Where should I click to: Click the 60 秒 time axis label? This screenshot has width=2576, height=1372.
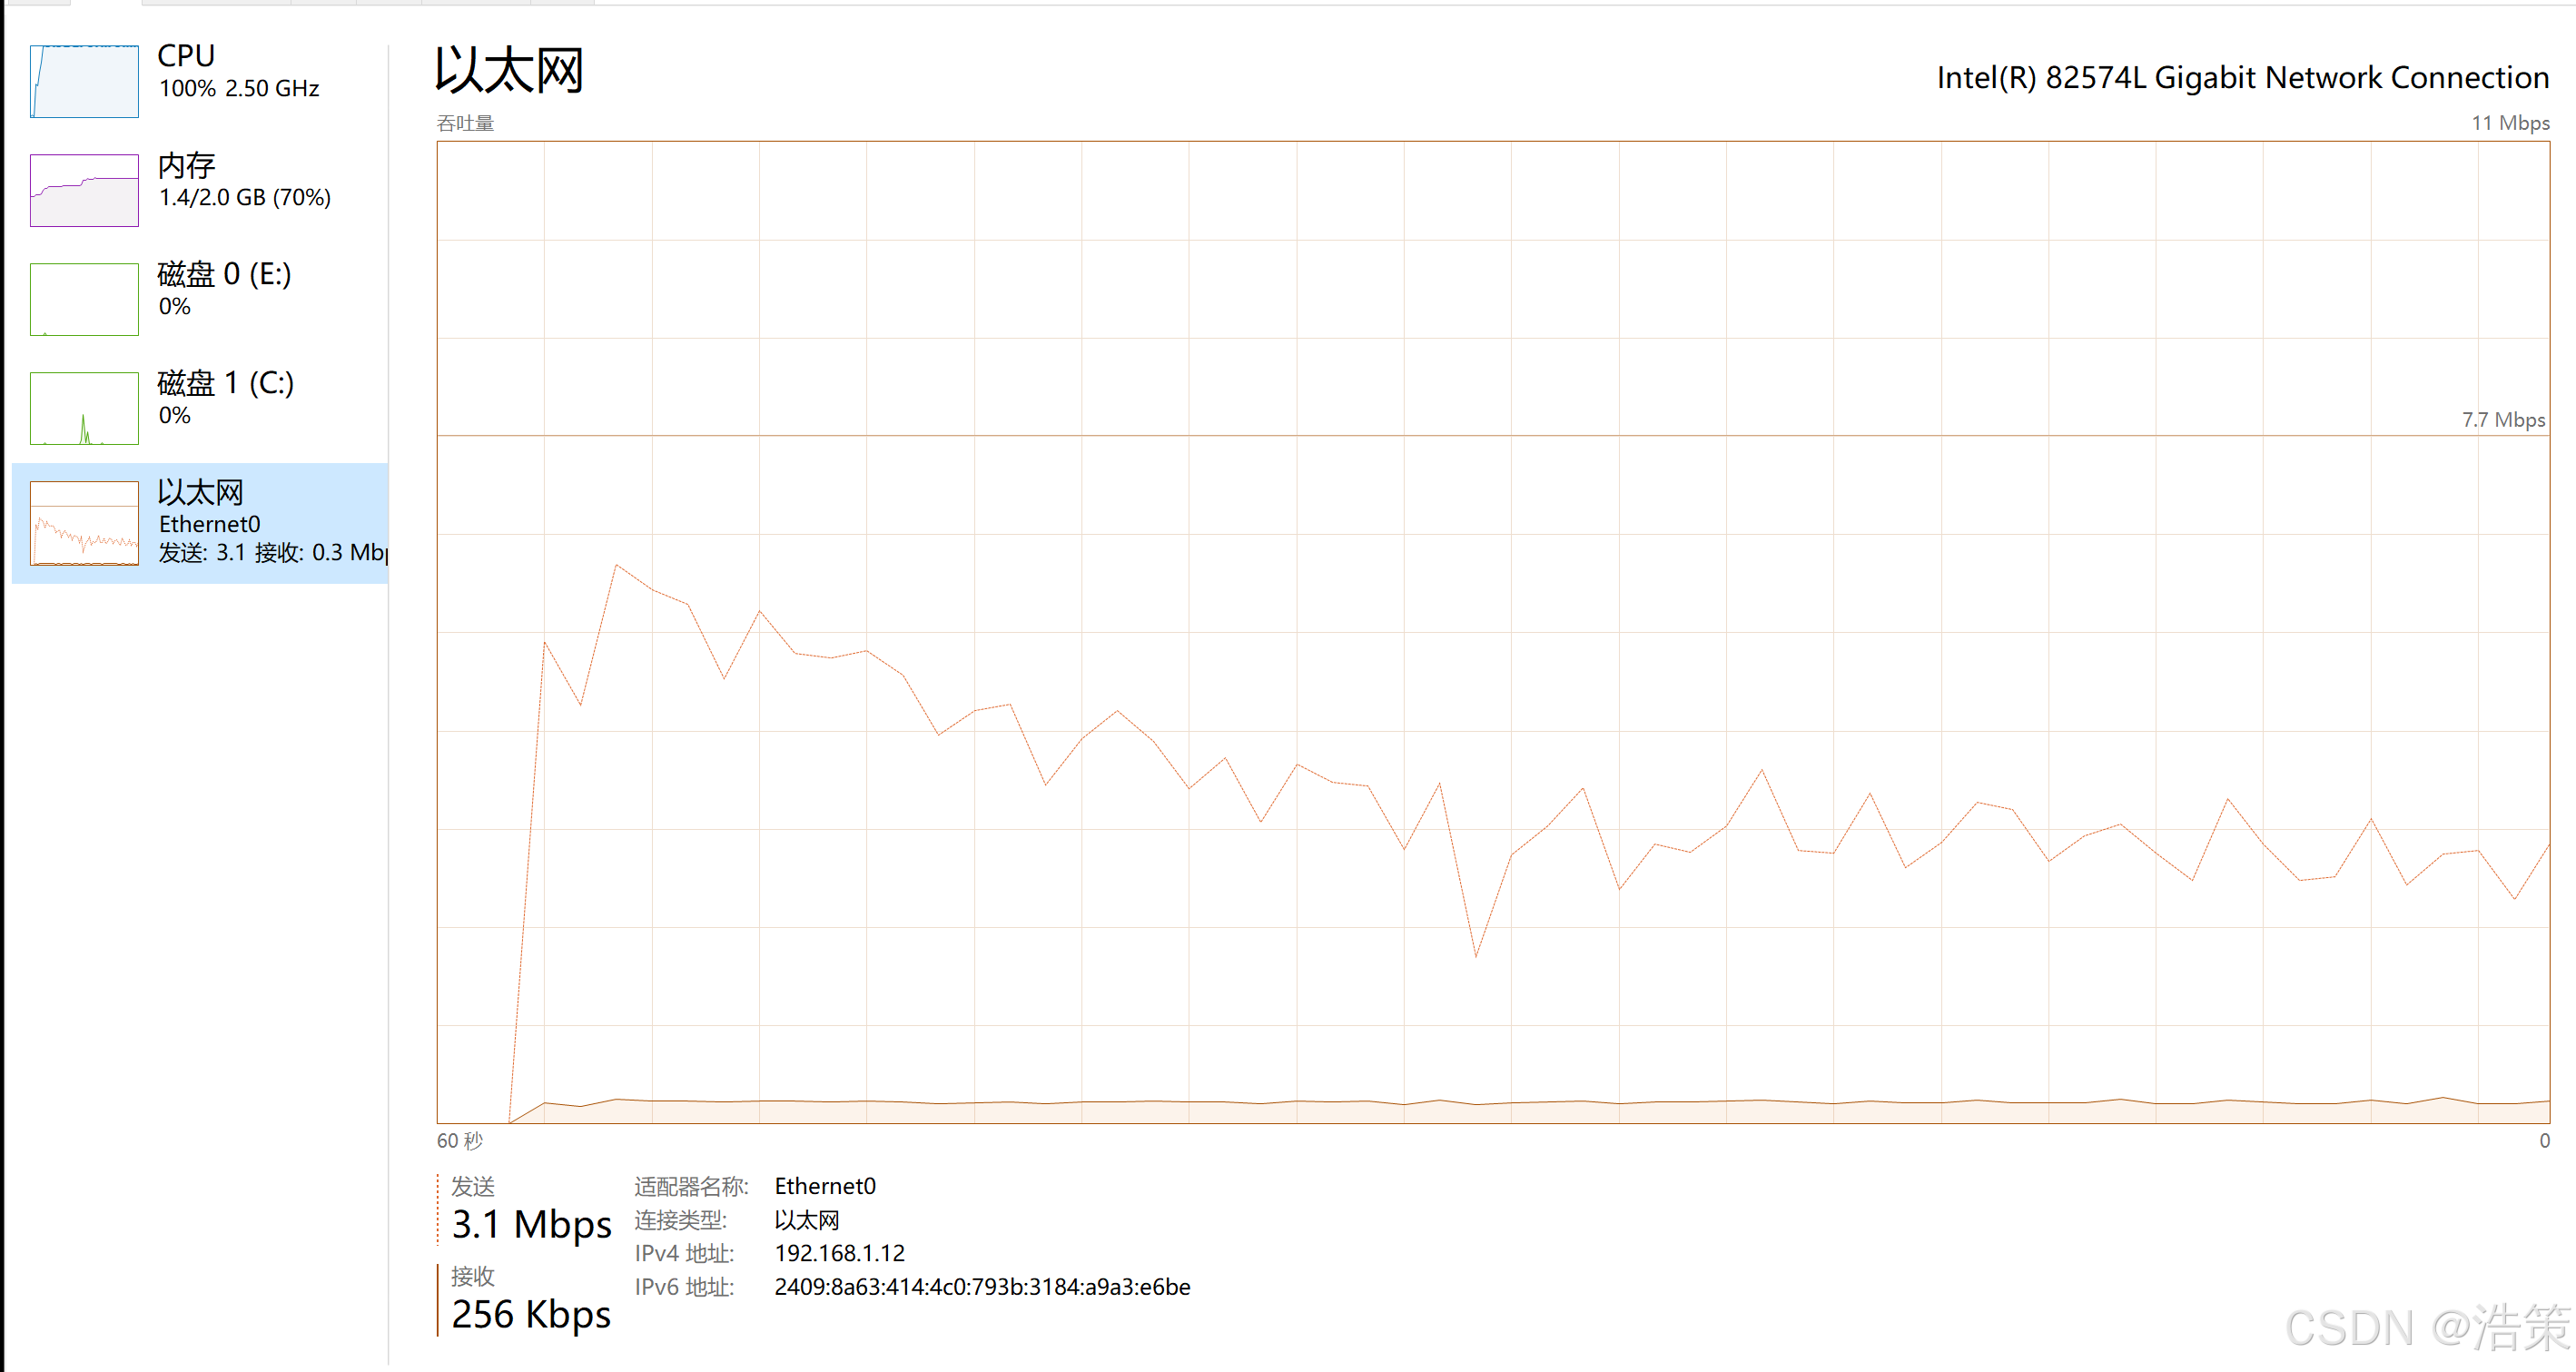pyautogui.click(x=459, y=1142)
